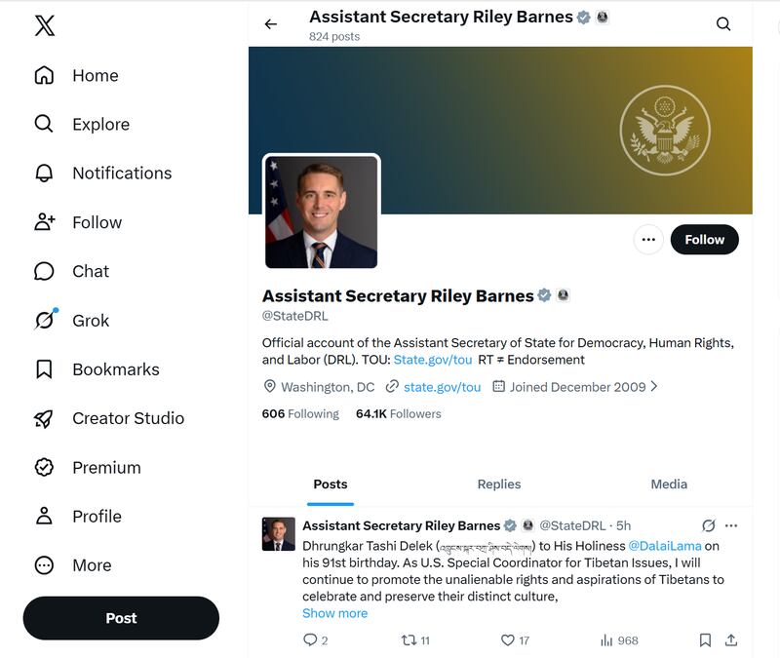Expand Joined December 2009 chevron

pos(654,386)
